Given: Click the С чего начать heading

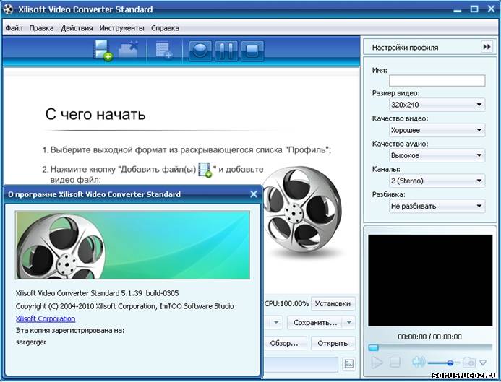Looking at the screenshot, I should [x=95, y=114].
